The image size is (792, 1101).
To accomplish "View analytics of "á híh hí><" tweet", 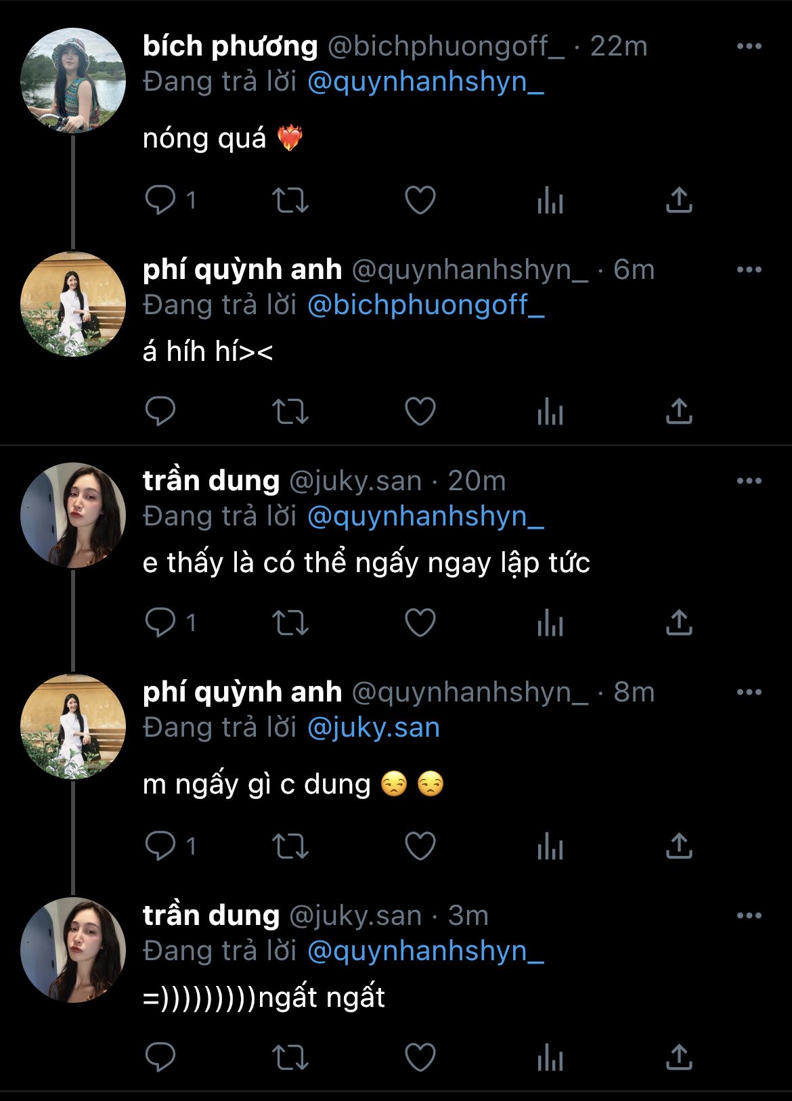I will click(550, 412).
